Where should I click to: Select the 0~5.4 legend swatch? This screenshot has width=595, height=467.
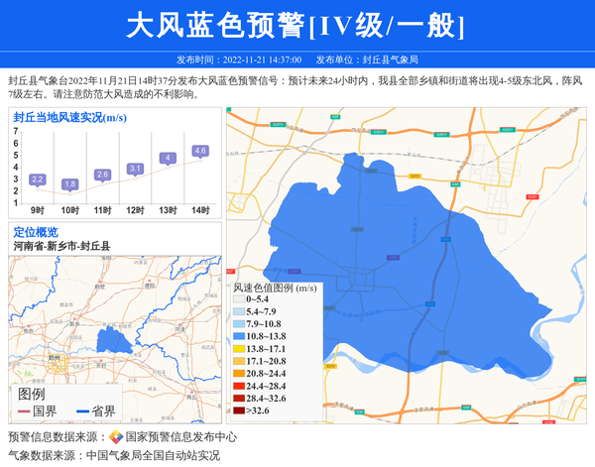(x=238, y=299)
